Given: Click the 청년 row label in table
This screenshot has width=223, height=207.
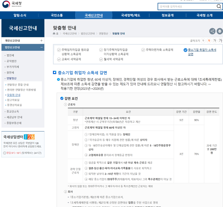Looking at the screenshot, I should coord(75,120).
